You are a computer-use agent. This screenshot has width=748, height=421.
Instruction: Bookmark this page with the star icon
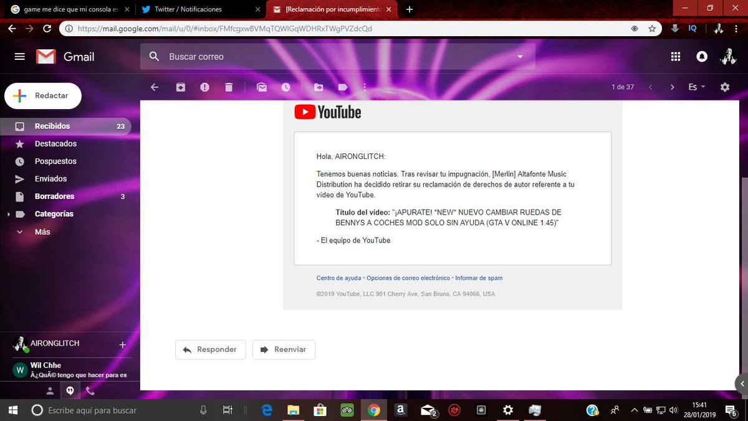[652, 29]
